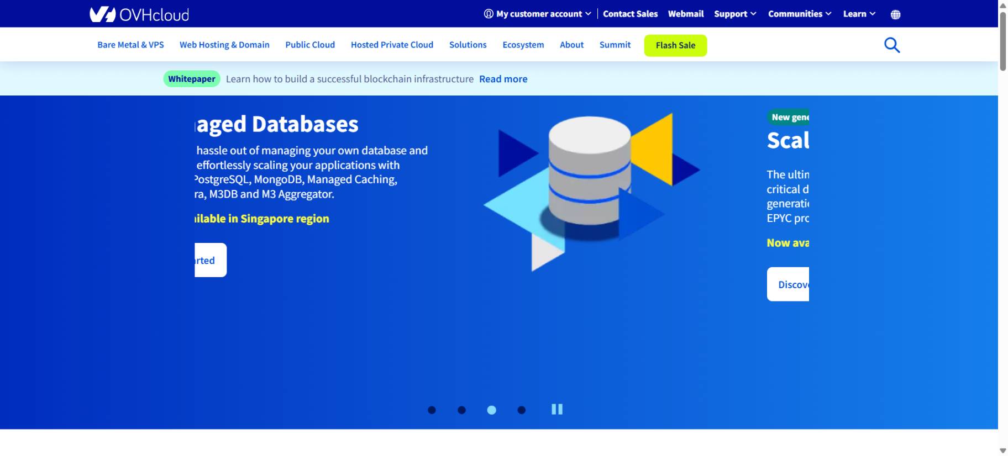Expand the Support dropdown menu
The height and width of the screenshot is (456, 1008).
735,14
